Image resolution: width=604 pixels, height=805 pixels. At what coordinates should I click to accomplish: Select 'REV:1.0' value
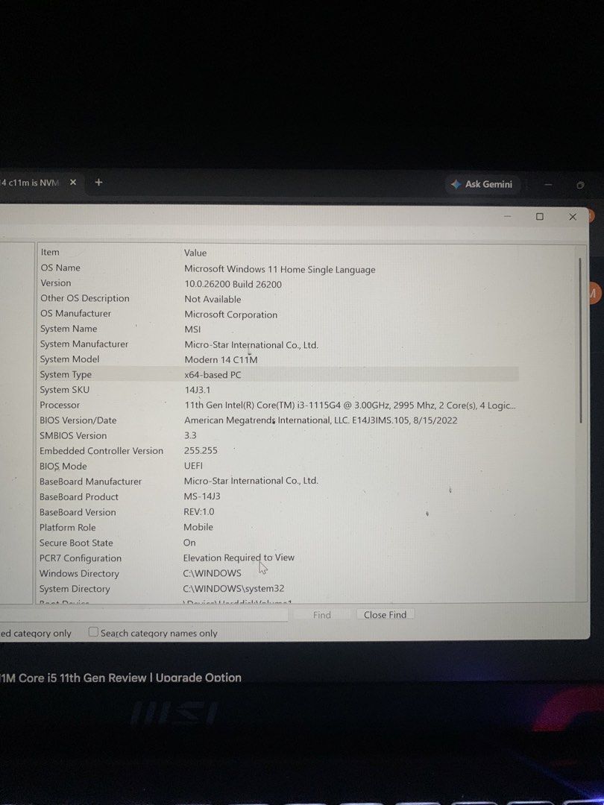[199, 512]
